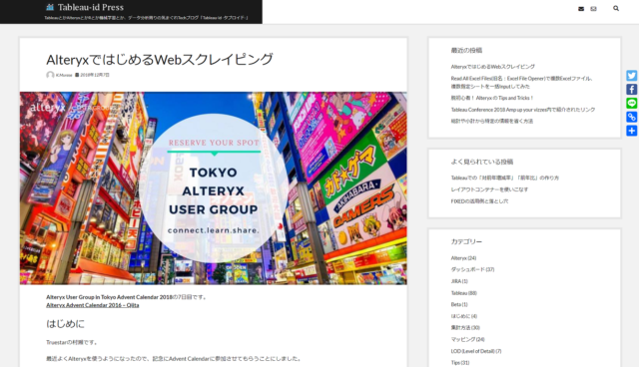Share the post on Facebook
The width and height of the screenshot is (639, 367).
click(x=632, y=90)
